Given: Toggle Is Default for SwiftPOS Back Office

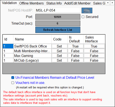Looking at the screenshot, I should click(x=75, y=46).
